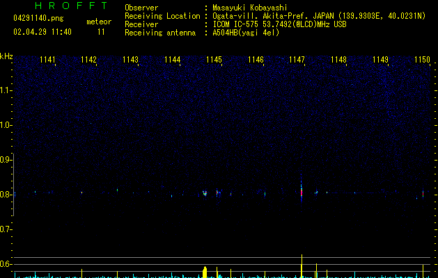Click the 1142 time marker
The width and height of the screenshot is (438, 278).
point(88,60)
